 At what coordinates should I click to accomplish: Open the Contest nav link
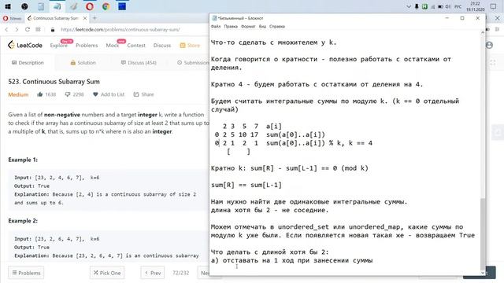tap(136, 46)
